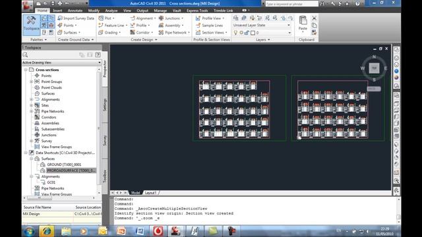
Task: Collapse the Data Shortcuts tree node
Action: 26,153
